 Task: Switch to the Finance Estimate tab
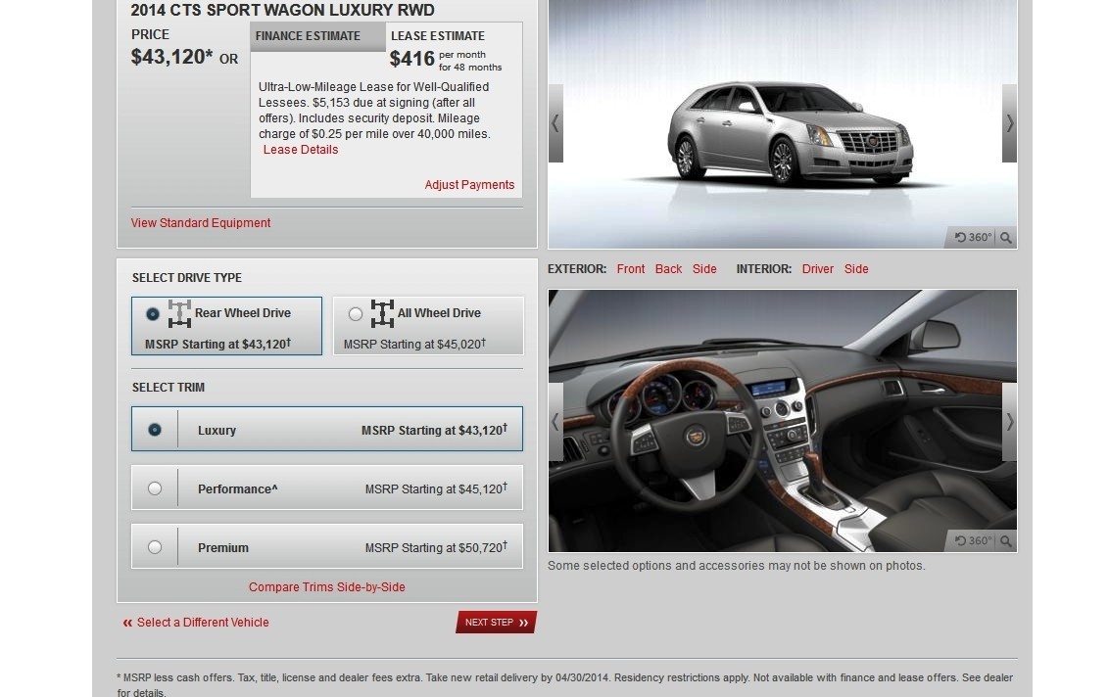pos(317,36)
